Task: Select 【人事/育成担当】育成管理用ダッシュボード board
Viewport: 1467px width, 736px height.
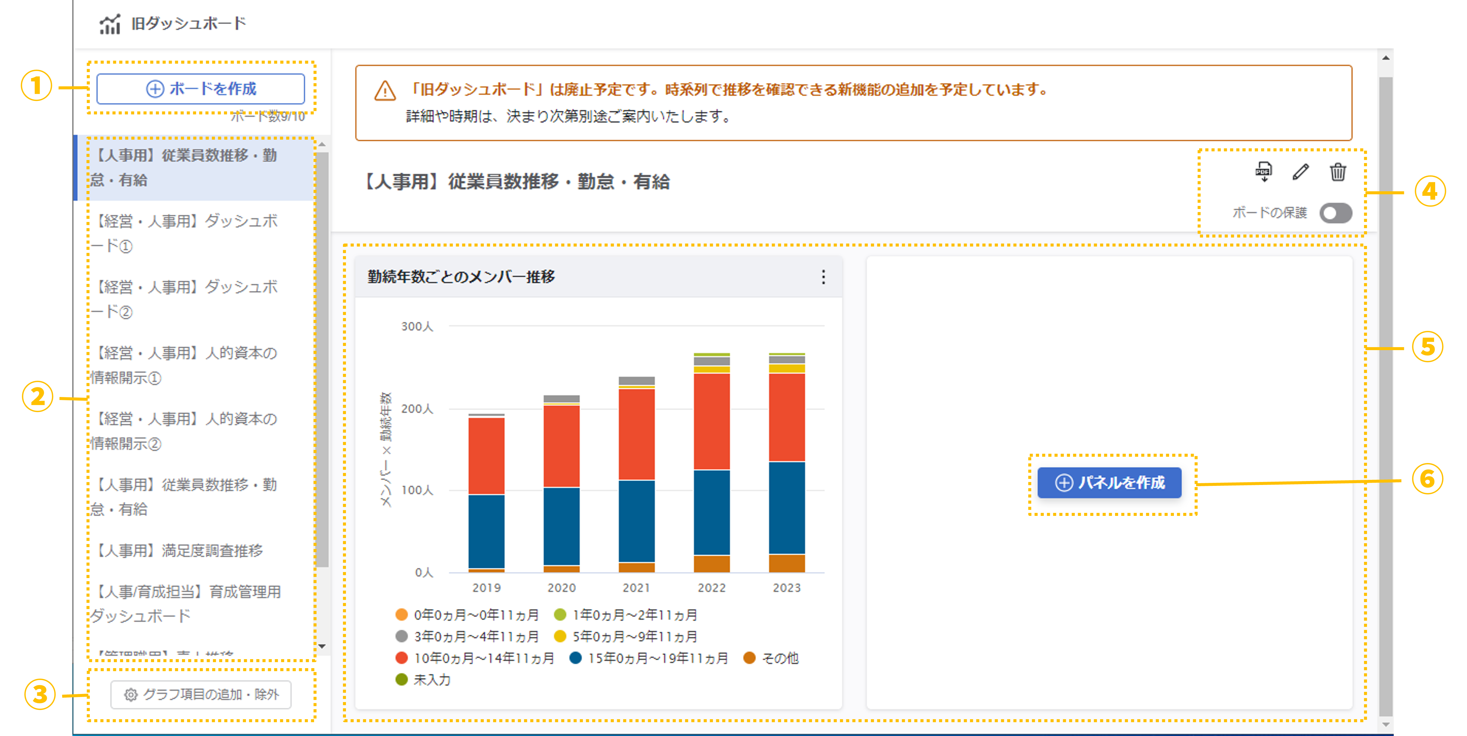Action: pos(185,603)
